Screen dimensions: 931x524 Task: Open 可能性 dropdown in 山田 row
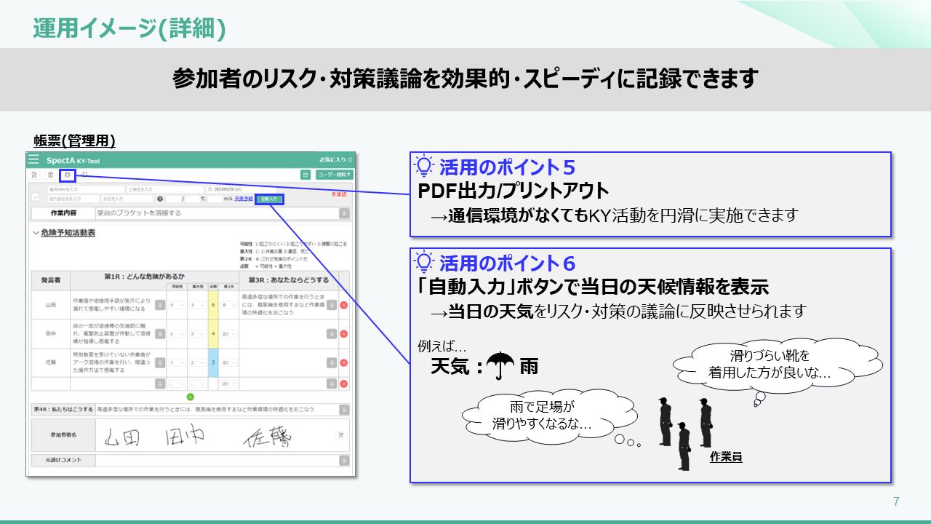tap(176, 305)
